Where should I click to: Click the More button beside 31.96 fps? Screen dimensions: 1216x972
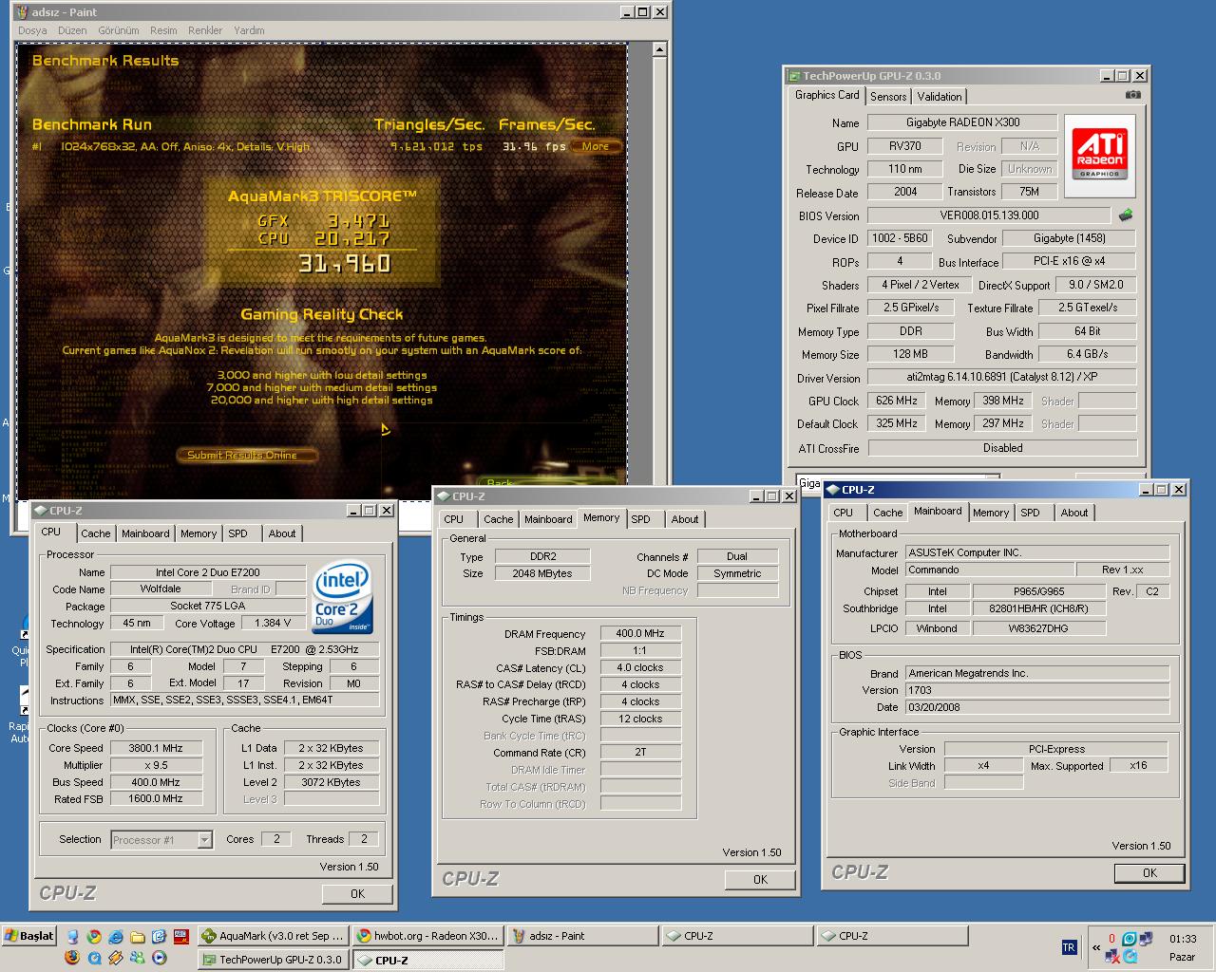pos(596,146)
